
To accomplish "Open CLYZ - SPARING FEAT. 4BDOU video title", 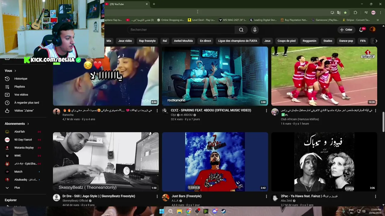I will click(211, 110).
